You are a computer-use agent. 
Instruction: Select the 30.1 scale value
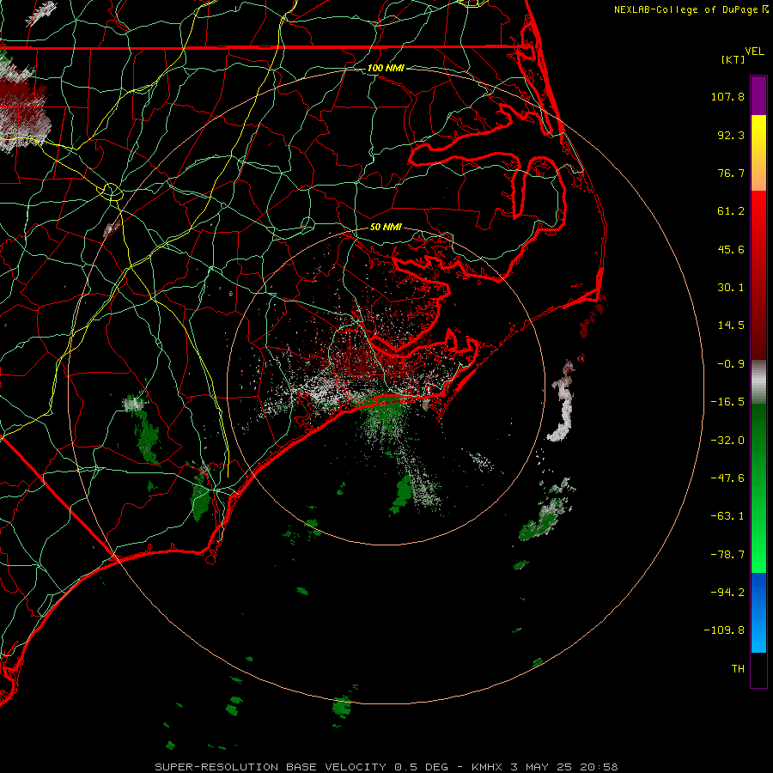(x=731, y=288)
